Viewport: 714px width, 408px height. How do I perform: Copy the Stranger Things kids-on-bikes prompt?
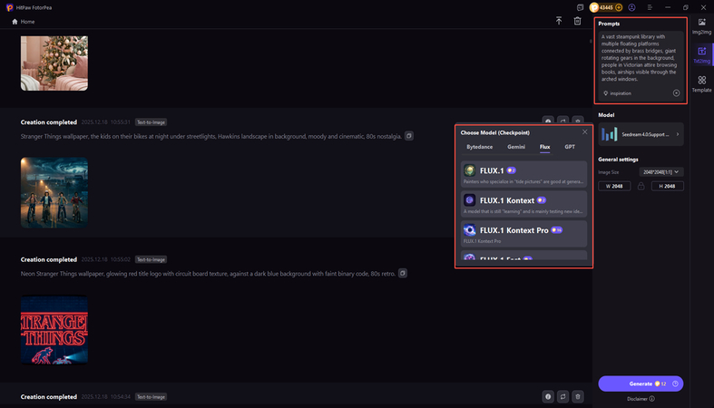(x=409, y=136)
